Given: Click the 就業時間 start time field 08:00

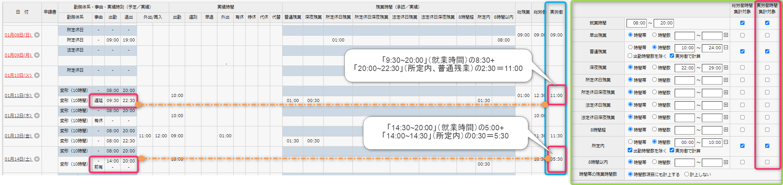Looking at the screenshot, I should tap(637, 23).
